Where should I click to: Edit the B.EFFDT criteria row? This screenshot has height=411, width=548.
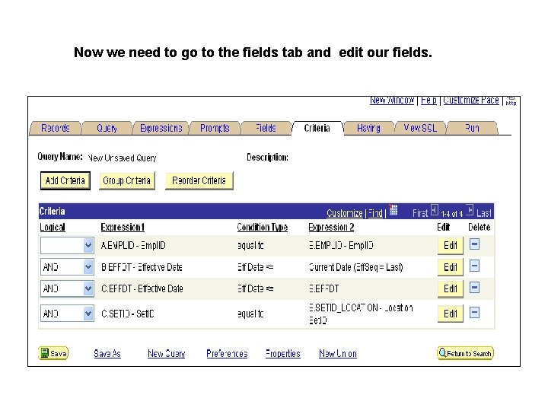point(450,267)
